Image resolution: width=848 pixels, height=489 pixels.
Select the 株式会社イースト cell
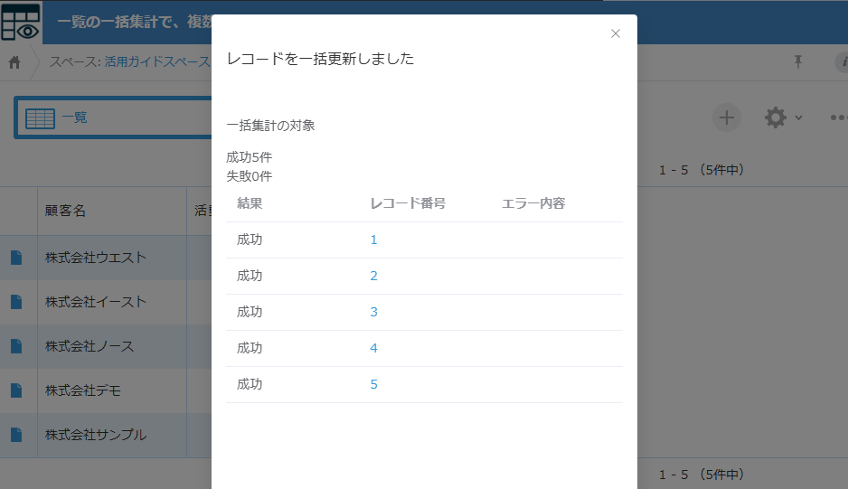(112, 302)
